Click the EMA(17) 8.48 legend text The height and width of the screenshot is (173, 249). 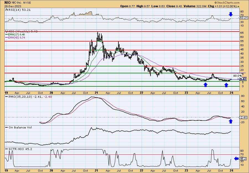coord(16,35)
